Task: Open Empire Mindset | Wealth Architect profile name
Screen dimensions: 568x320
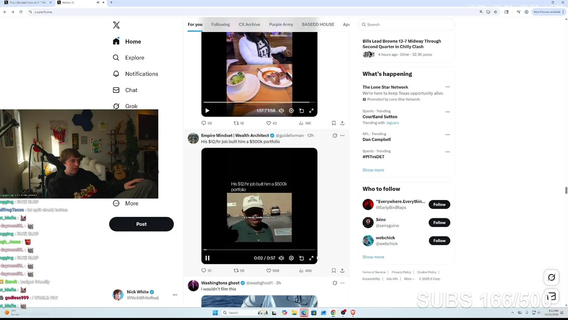Action: pyautogui.click(x=235, y=136)
